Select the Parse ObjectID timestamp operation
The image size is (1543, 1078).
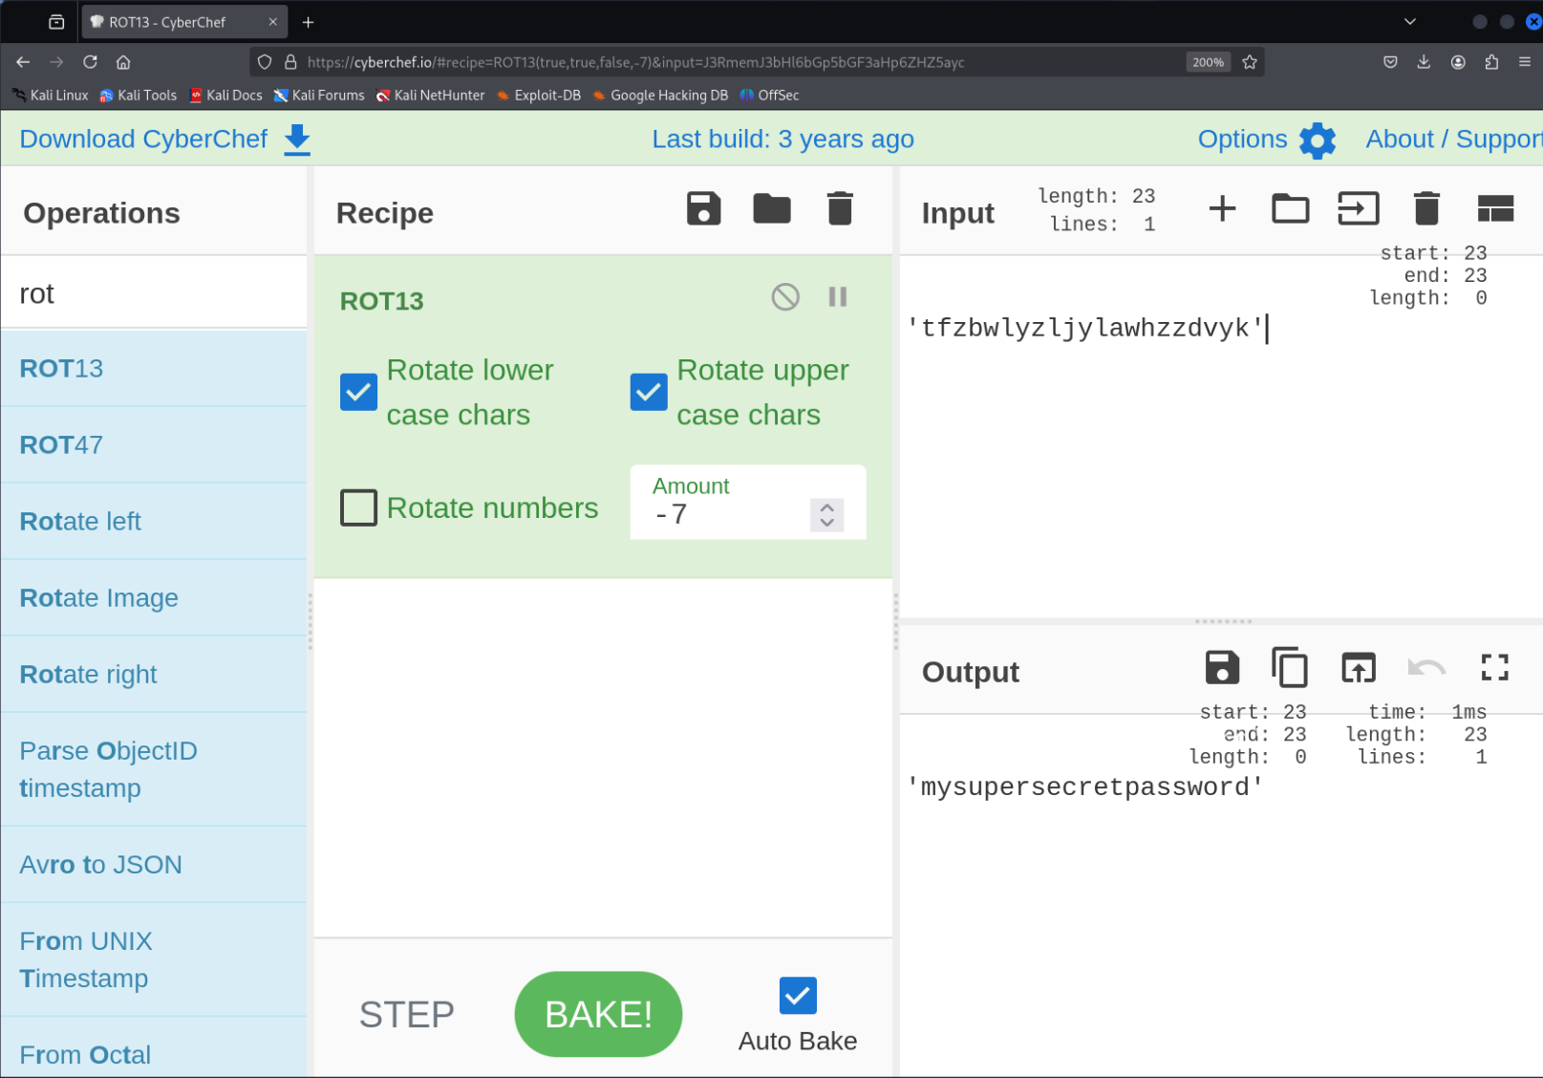154,769
